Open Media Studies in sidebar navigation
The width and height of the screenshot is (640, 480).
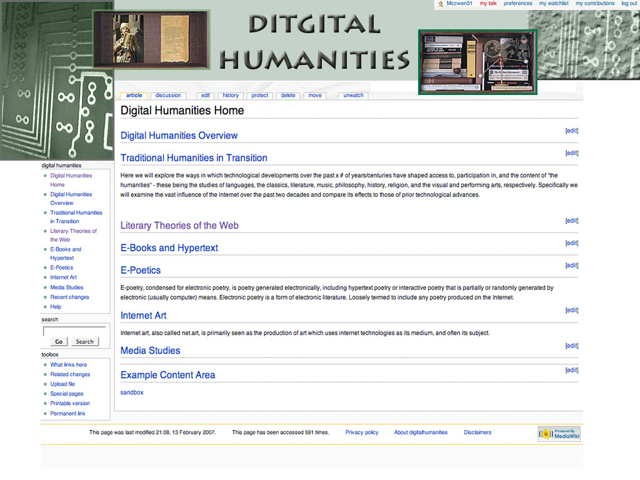point(66,287)
